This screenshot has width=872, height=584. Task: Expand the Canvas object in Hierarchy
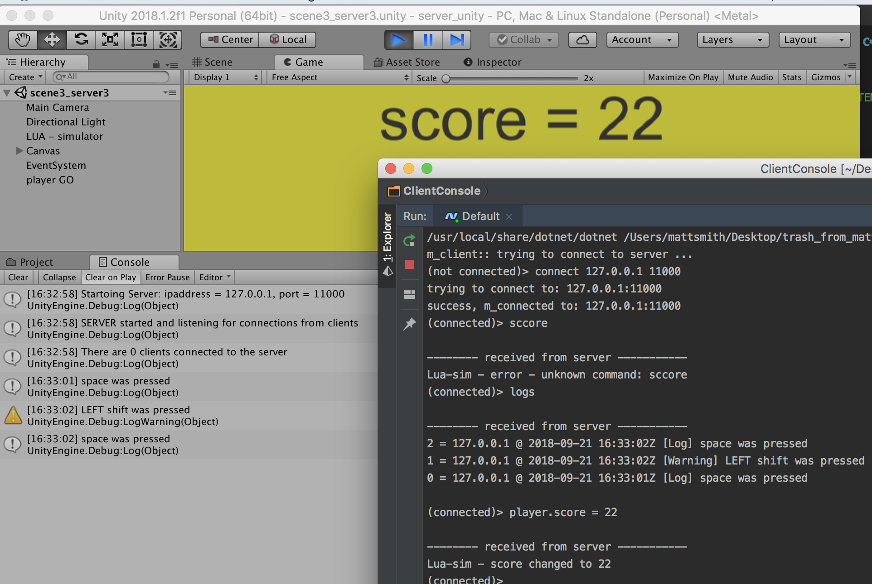point(19,151)
